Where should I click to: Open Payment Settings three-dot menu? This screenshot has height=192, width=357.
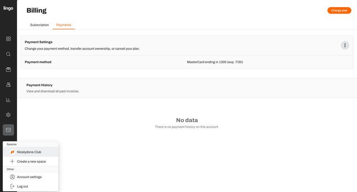tap(345, 45)
